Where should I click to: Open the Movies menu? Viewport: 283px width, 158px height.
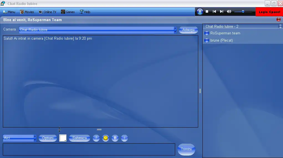pos(27,12)
